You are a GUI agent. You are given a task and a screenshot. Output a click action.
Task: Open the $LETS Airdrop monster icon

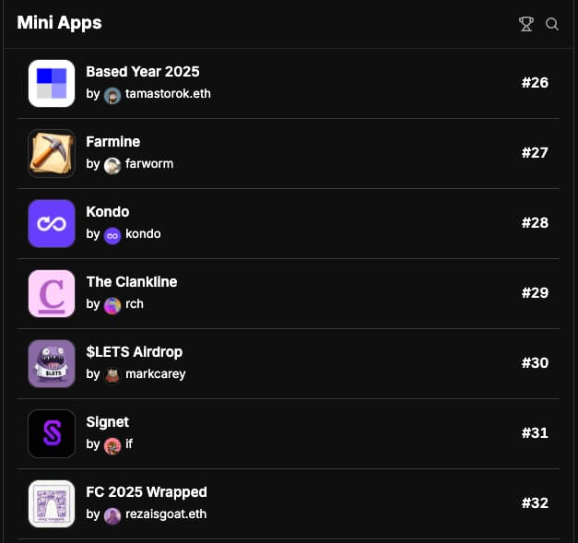[52, 363]
